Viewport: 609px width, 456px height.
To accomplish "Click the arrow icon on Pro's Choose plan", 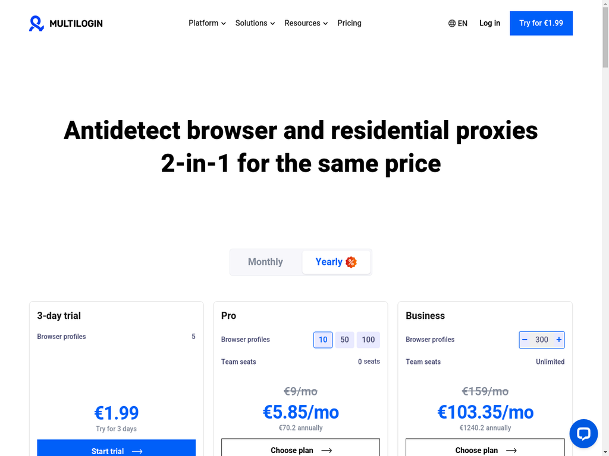I will 326,450.
